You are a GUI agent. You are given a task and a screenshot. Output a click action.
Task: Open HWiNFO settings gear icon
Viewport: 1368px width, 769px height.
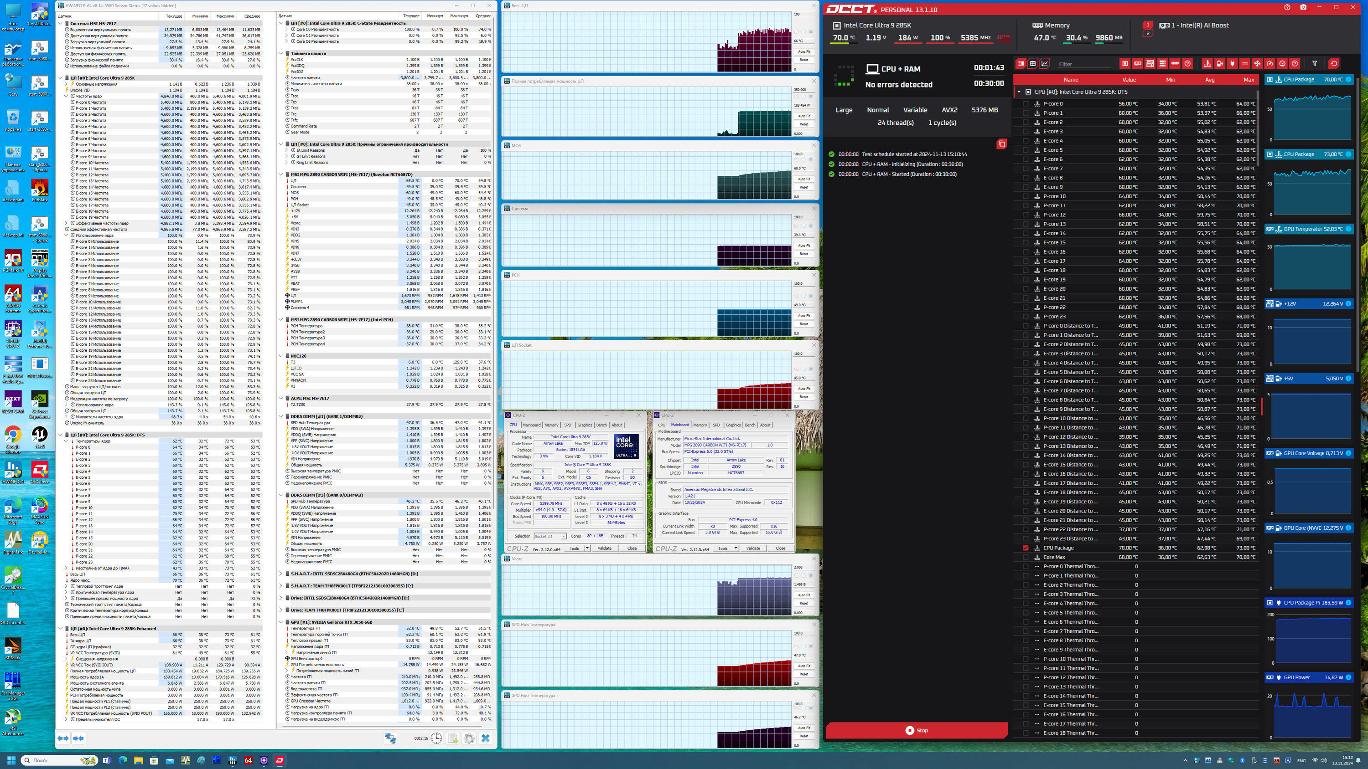[x=469, y=738]
